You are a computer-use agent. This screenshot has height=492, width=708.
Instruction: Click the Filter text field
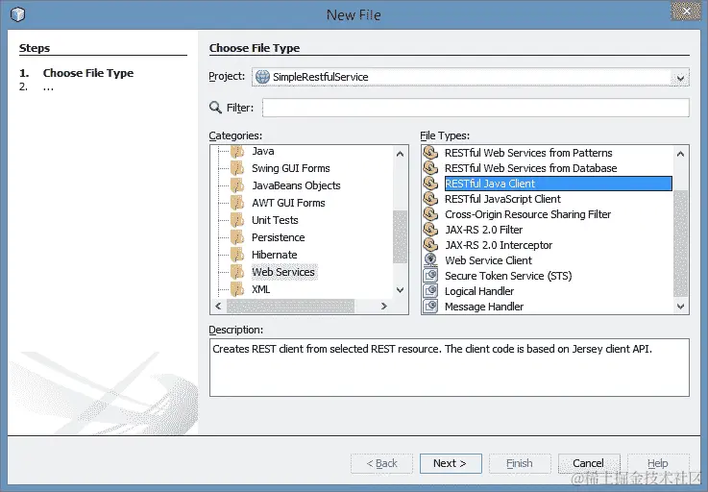point(476,108)
